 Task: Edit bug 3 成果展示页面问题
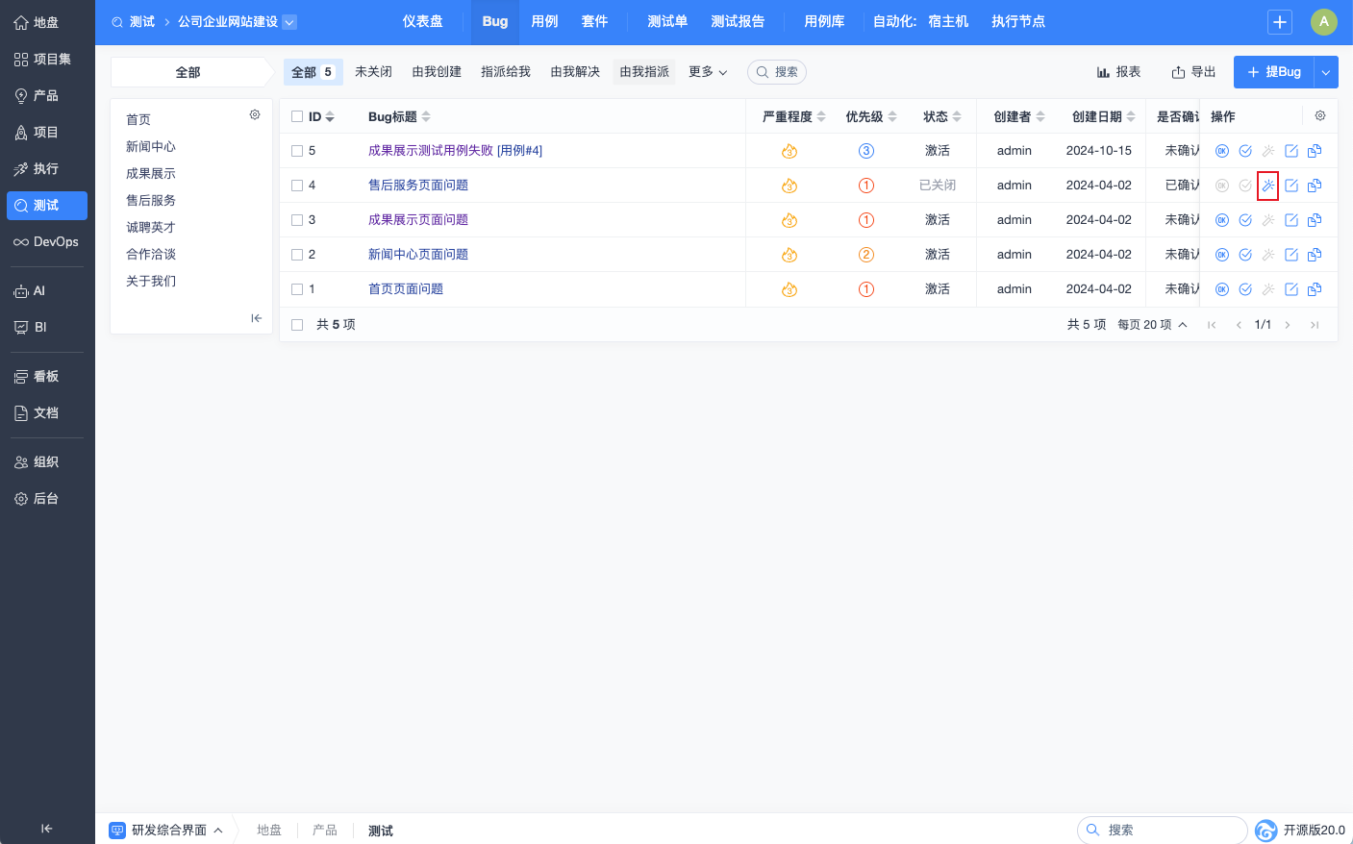pos(1291,220)
